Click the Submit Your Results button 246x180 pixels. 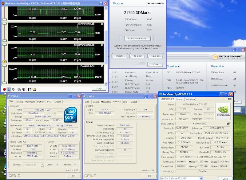pyautogui.click(x=137, y=38)
